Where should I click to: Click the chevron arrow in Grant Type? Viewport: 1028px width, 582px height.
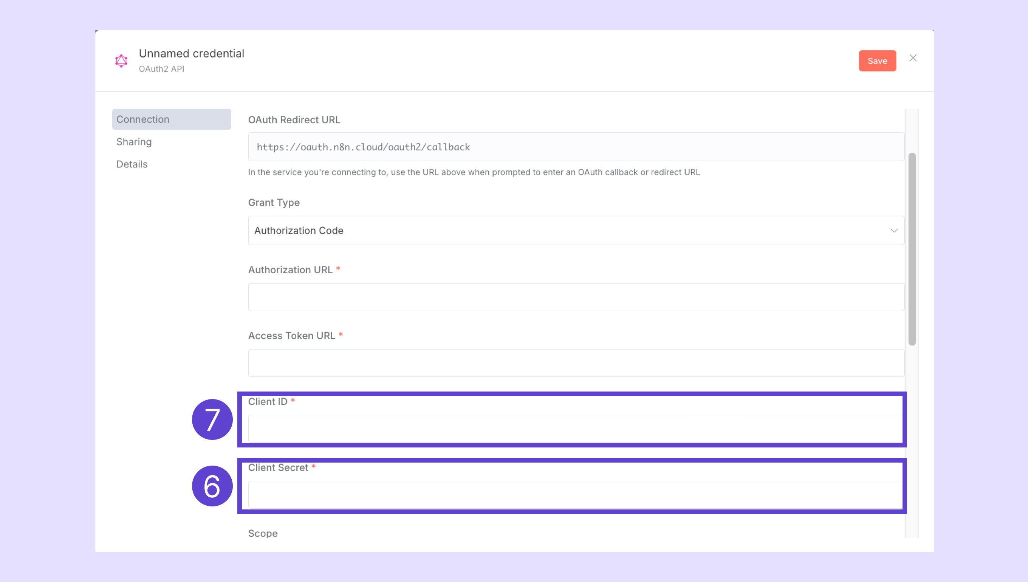pyautogui.click(x=894, y=231)
